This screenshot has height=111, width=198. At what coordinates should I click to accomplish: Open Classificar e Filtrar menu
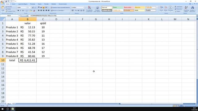(186, 9)
